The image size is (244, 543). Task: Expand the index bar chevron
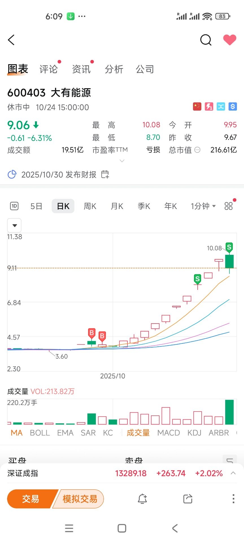click(x=233, y=473)
